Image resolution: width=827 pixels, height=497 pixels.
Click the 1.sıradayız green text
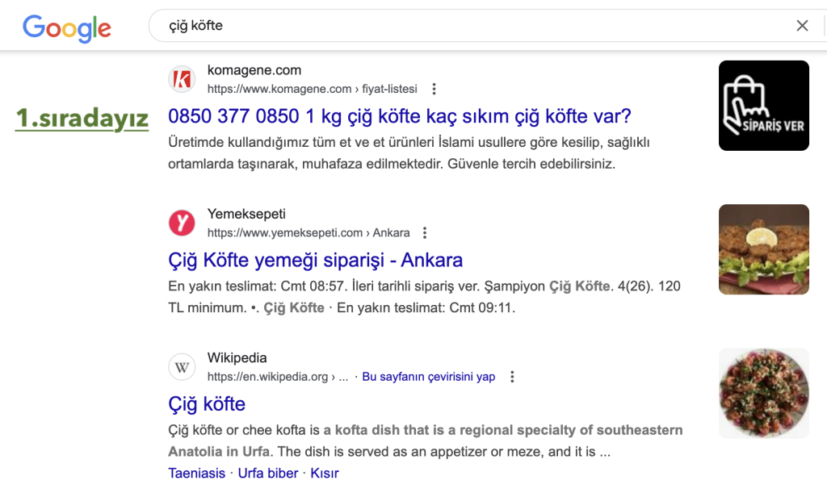click(82, 119)
